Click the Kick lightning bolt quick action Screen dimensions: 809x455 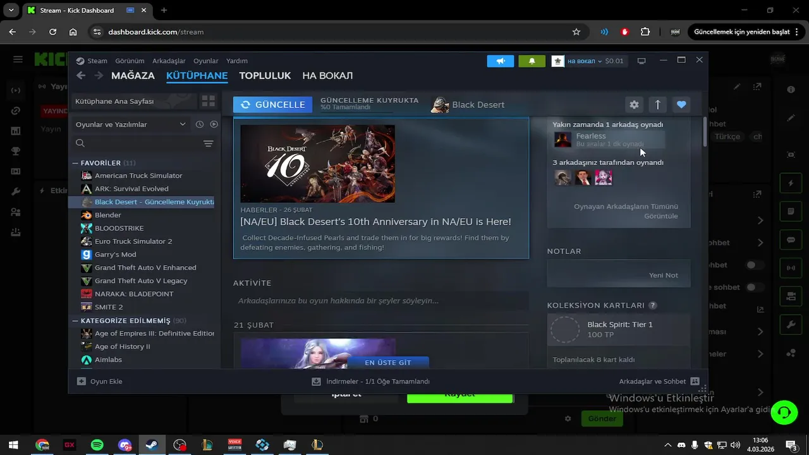[791, 183]
